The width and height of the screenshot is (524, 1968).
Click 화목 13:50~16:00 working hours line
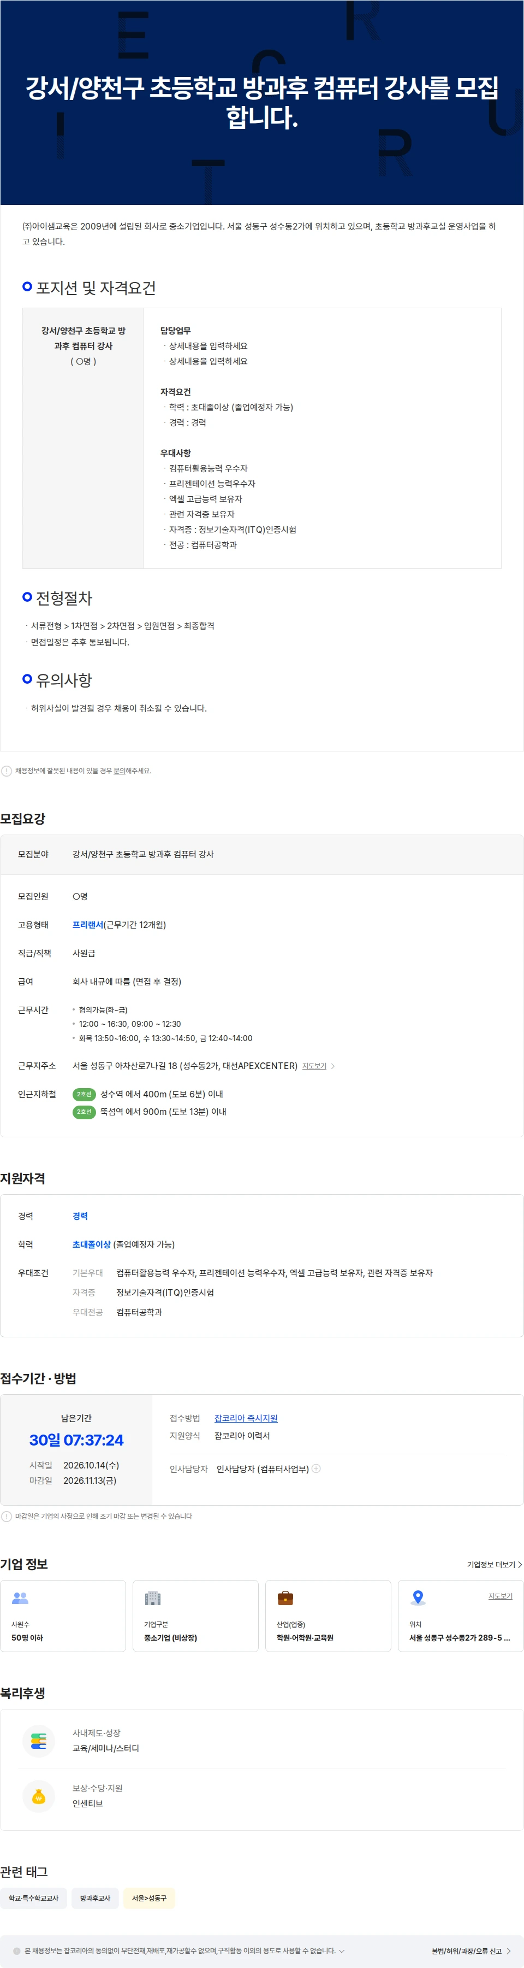165,1038
